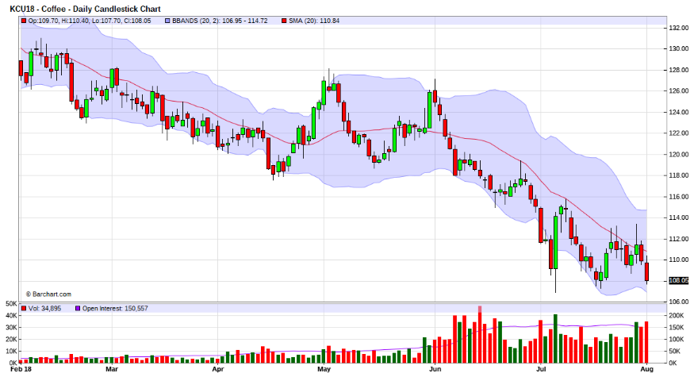Click the Barchart.com copyright text
Image resolution: width=694 pixels, height=377 pixels.
(48, 294)
